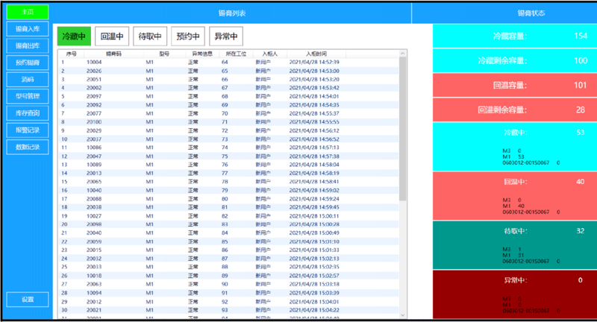Select the row with paste code 20097
Screen dimensions: 597x322
(228, 96)
